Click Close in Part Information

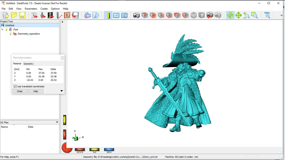click(x=20, y=91)
